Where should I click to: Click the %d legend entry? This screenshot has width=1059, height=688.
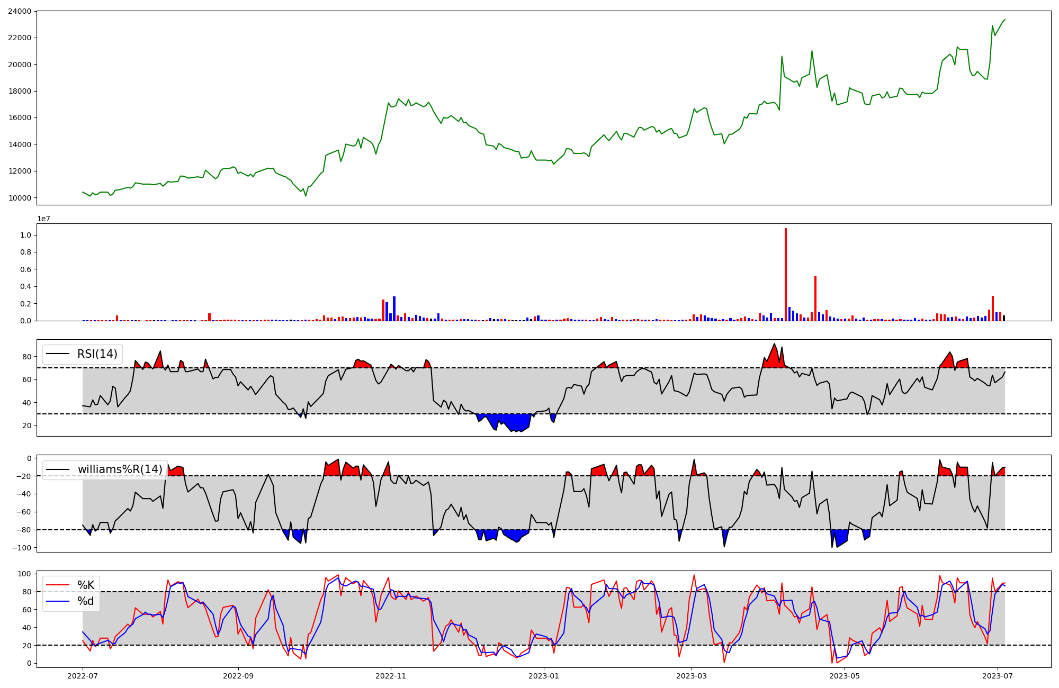pos(86,601)
